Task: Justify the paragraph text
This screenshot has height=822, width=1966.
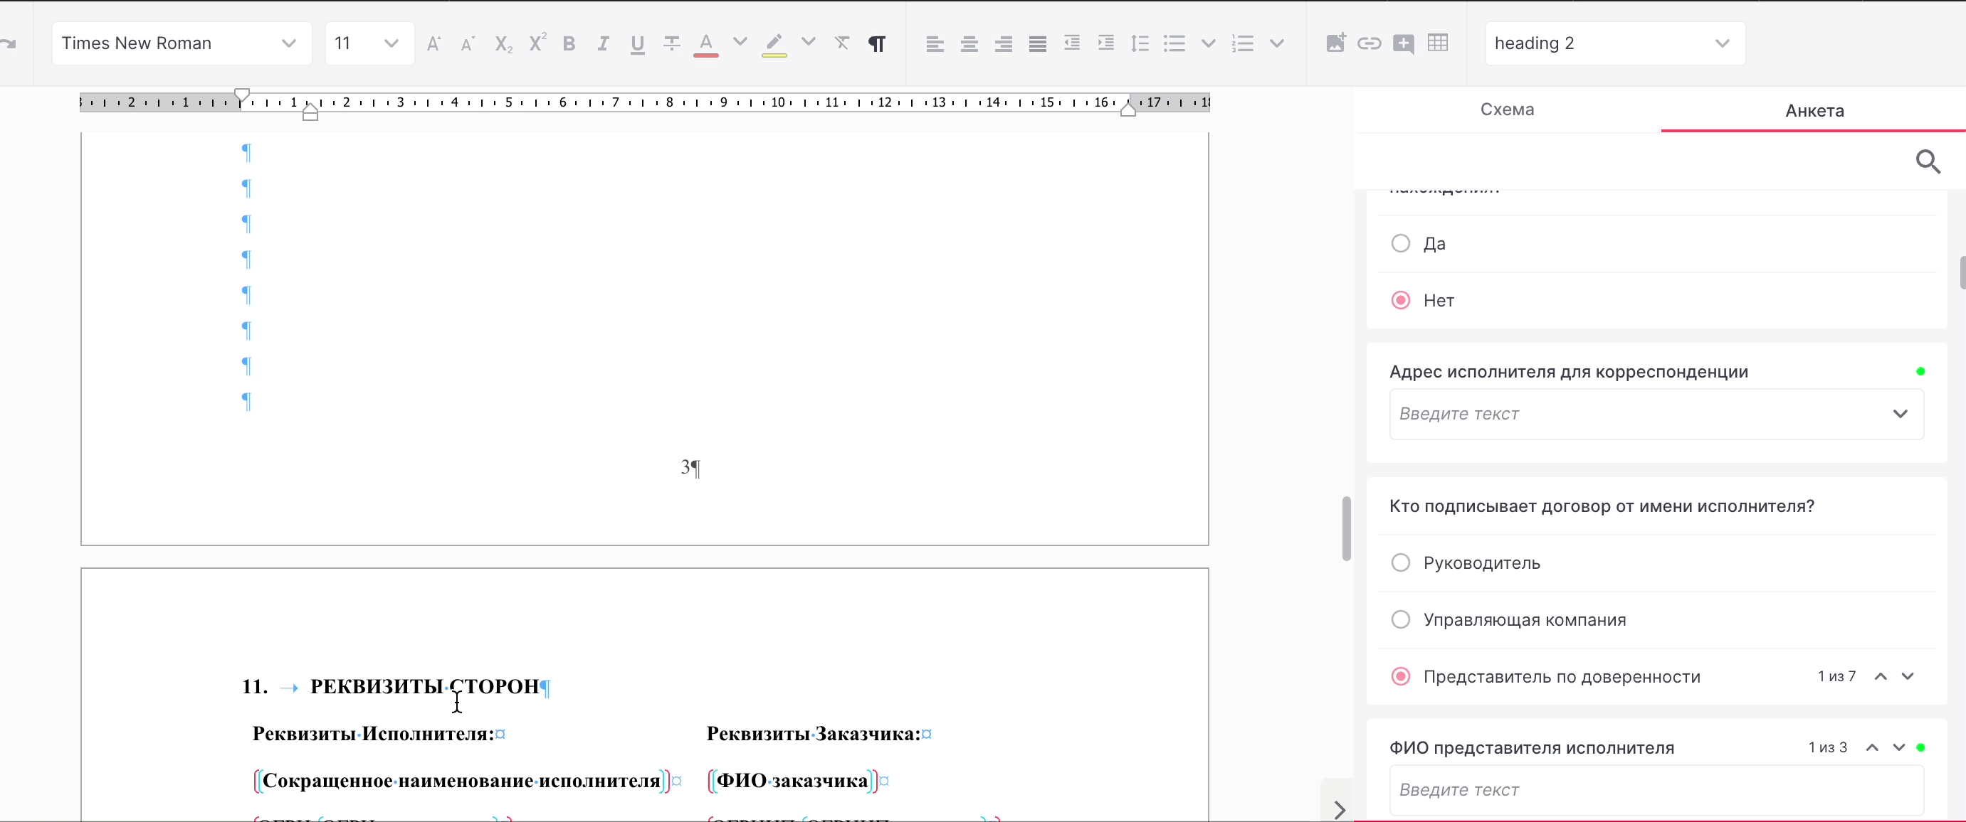Action: pyautogui.click(x=1037, y=43)
